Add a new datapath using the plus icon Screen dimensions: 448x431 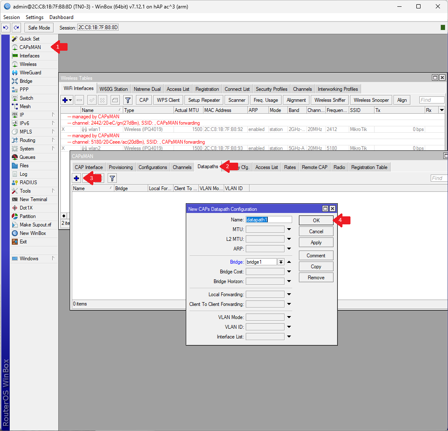tap(76, 178)
